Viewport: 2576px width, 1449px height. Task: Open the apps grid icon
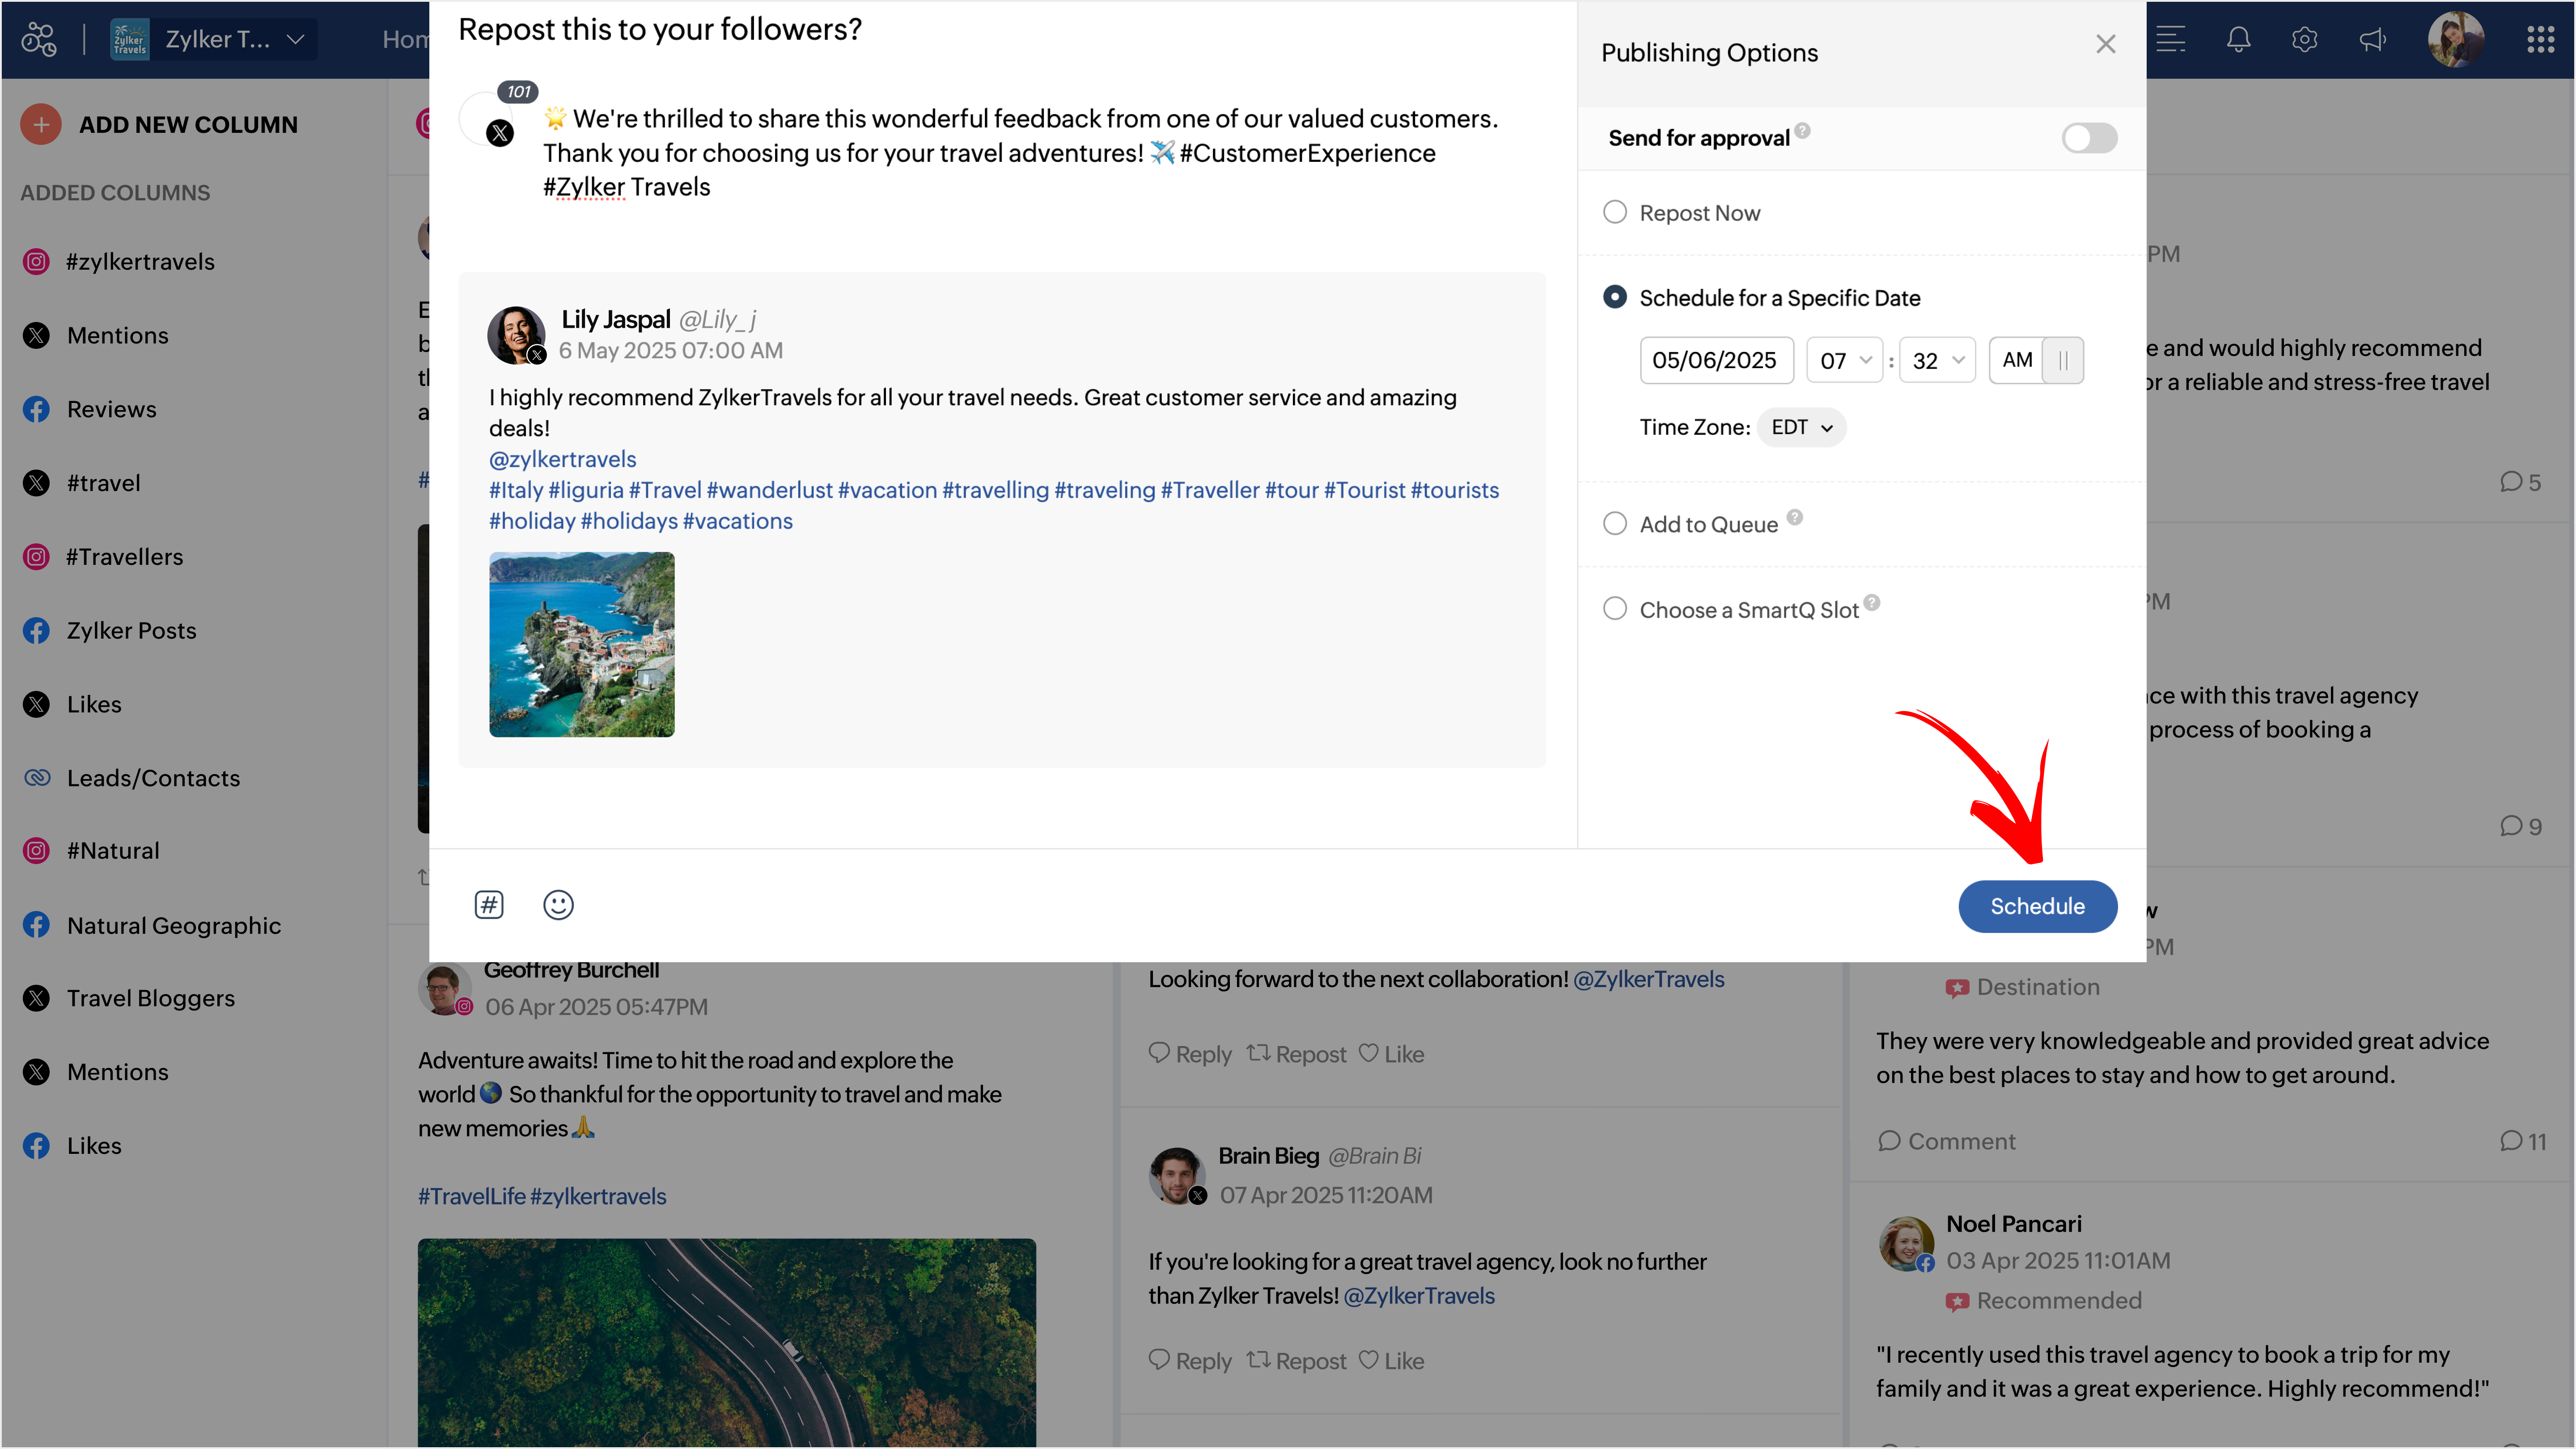tap(2540, 40)
